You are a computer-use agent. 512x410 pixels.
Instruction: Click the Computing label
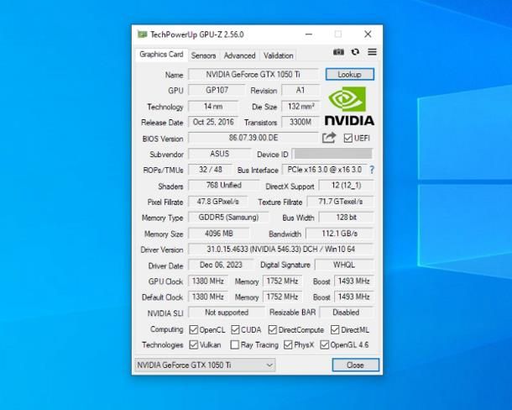click(167, 329)
